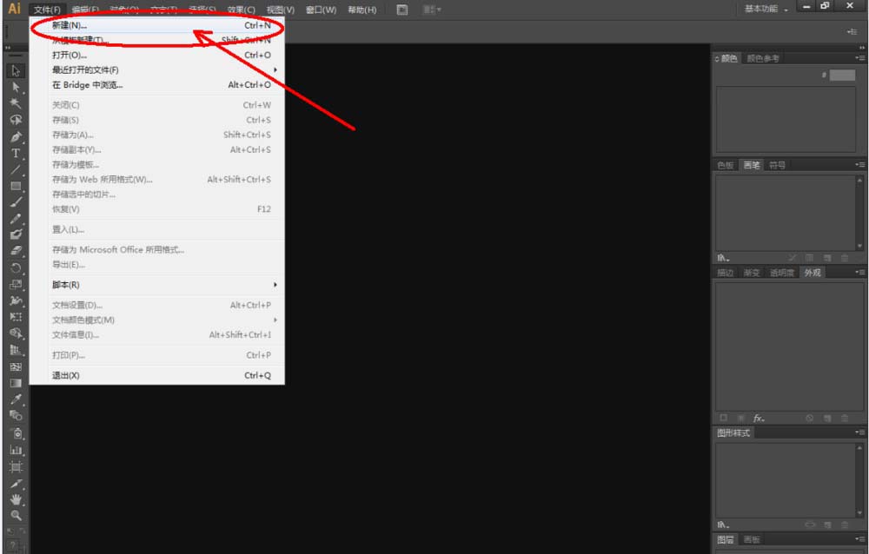The image size is (869, 554).
Task: Select the Rotate tool
Action: tap(16, 268)
